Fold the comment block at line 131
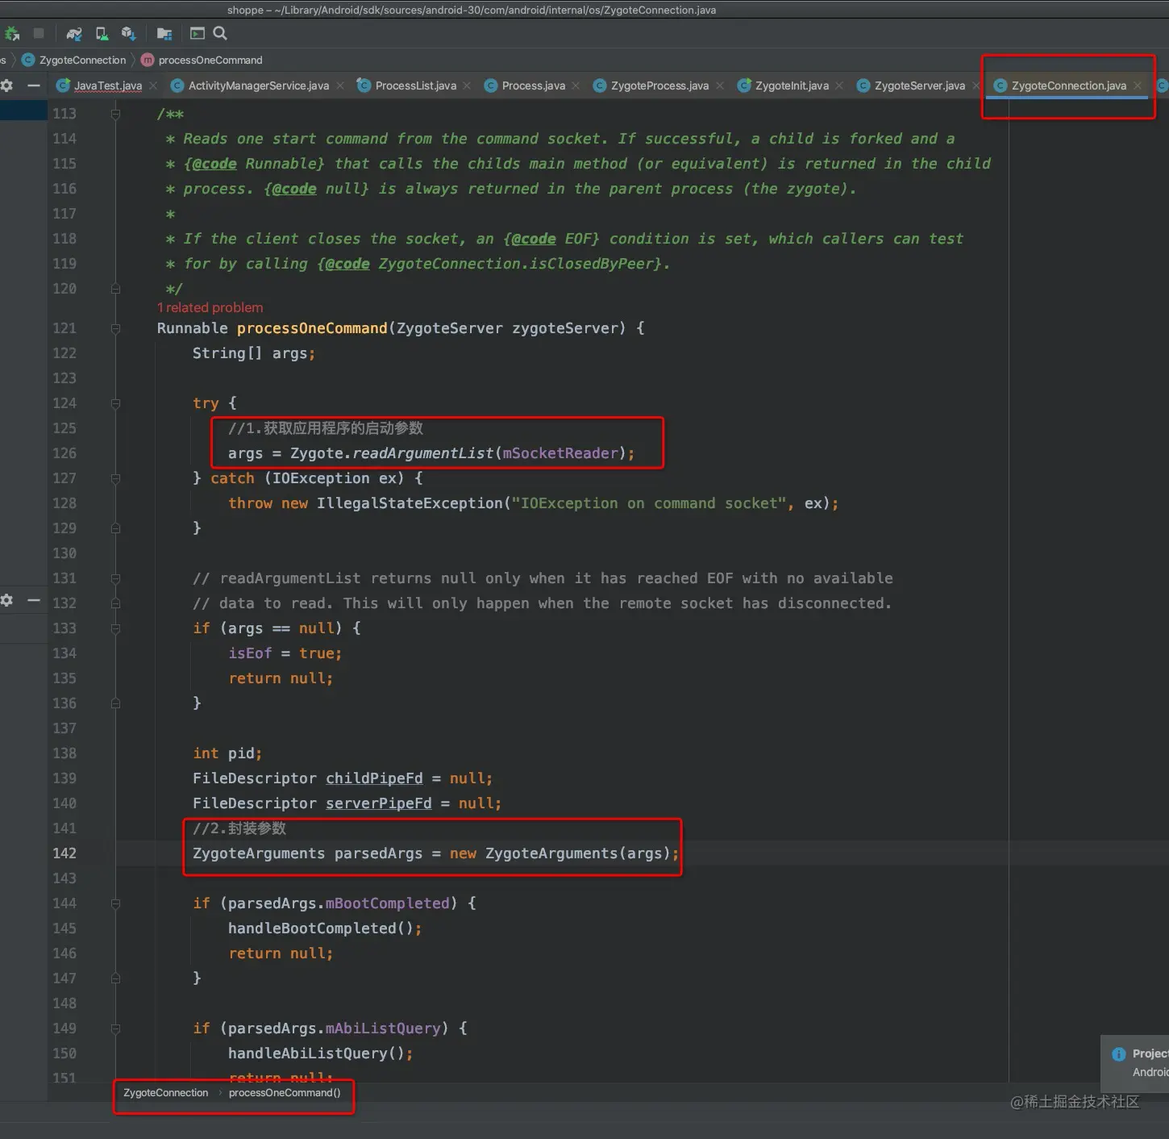The height and width of the screenshot is (1139, 1169). click(115, 578)
